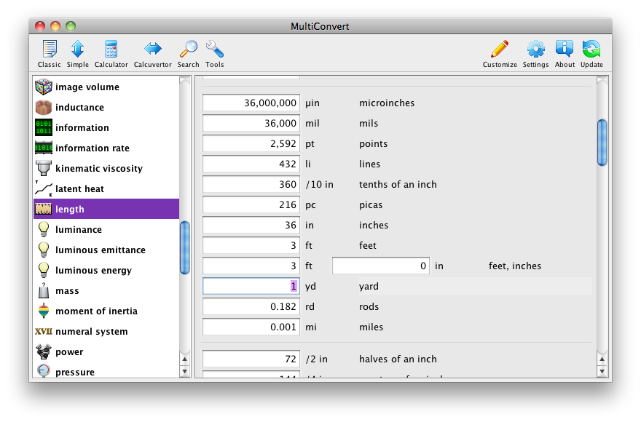Image resolution: width=641 pixels, height=422 pixels.
Task: Click the lines value field
Action: (251, 164)
